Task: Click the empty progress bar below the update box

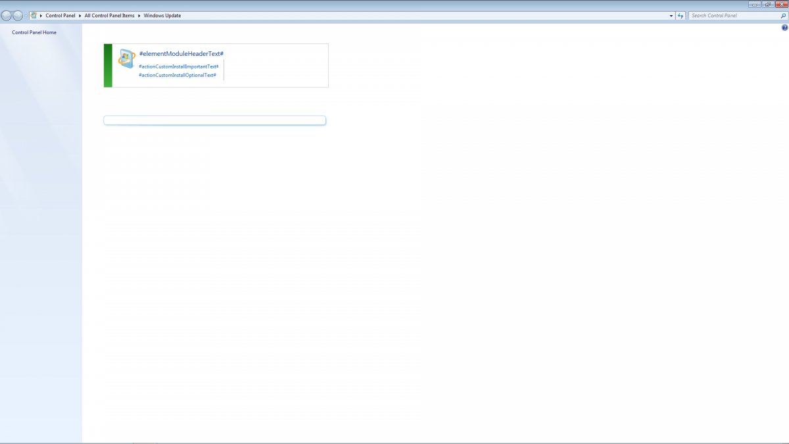Action: click(x=214, y=120)
